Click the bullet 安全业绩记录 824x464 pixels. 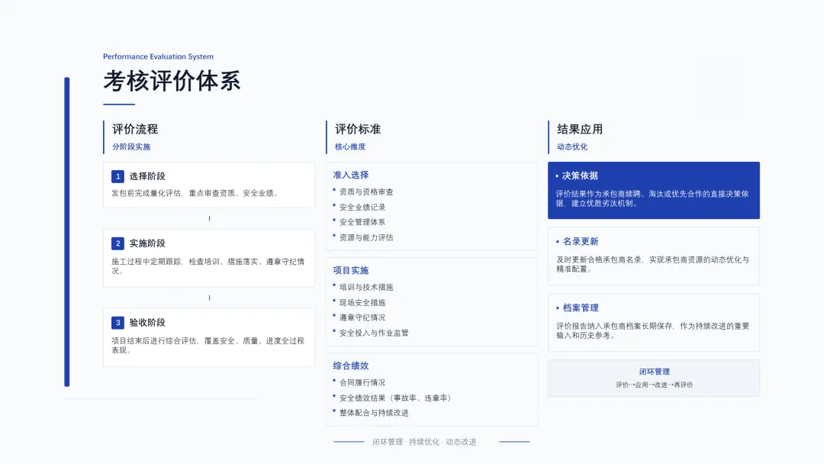pyautogui.click(x=362, y=207)
